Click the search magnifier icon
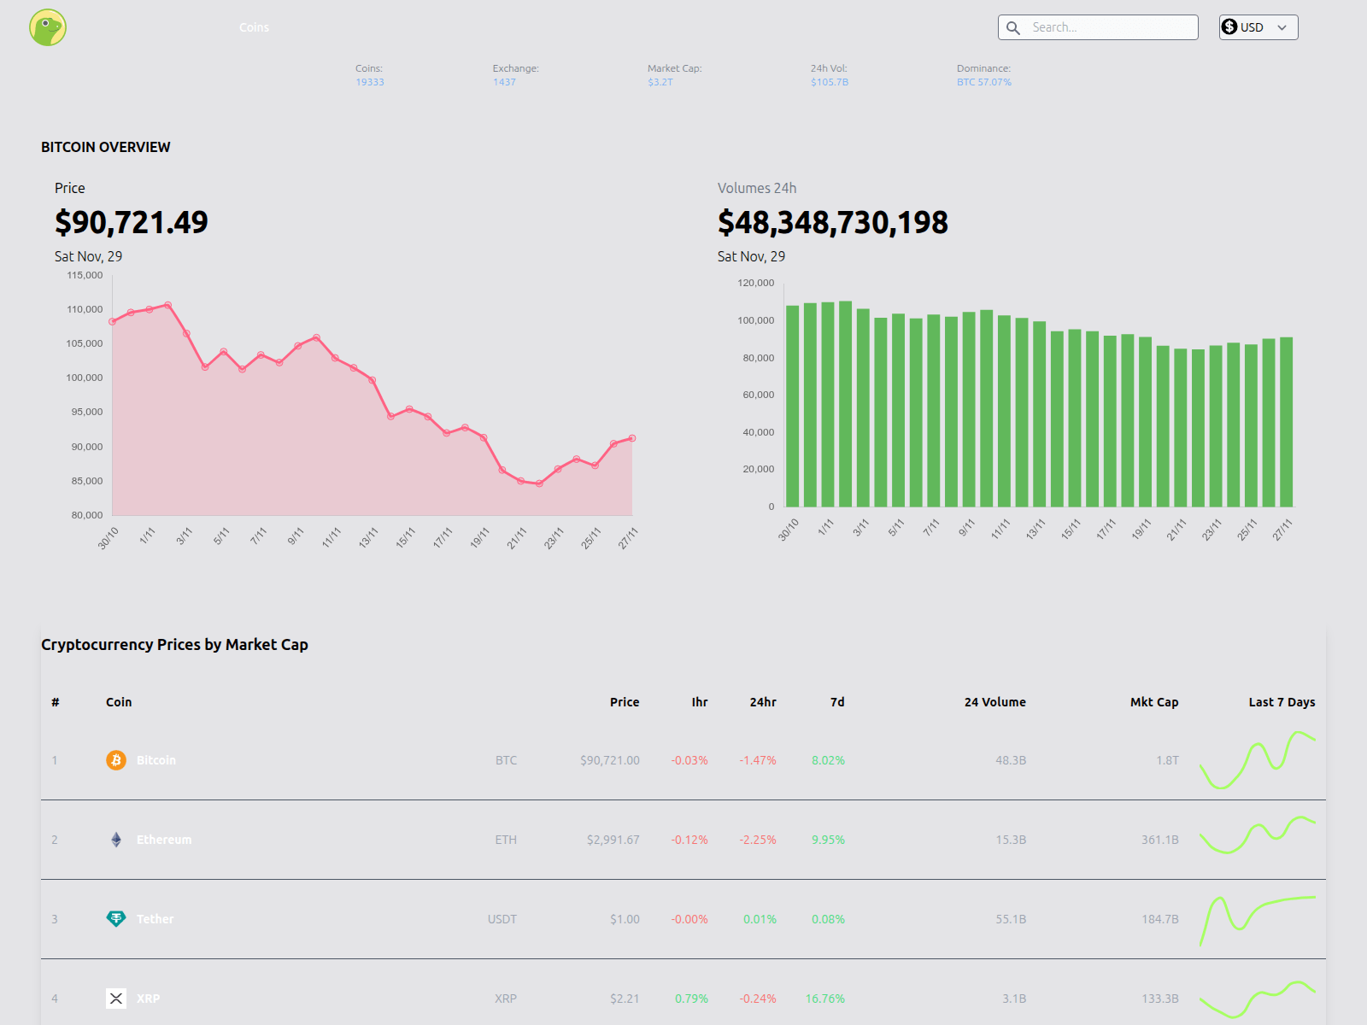1367x1025 pixels. pos(1013,27)
